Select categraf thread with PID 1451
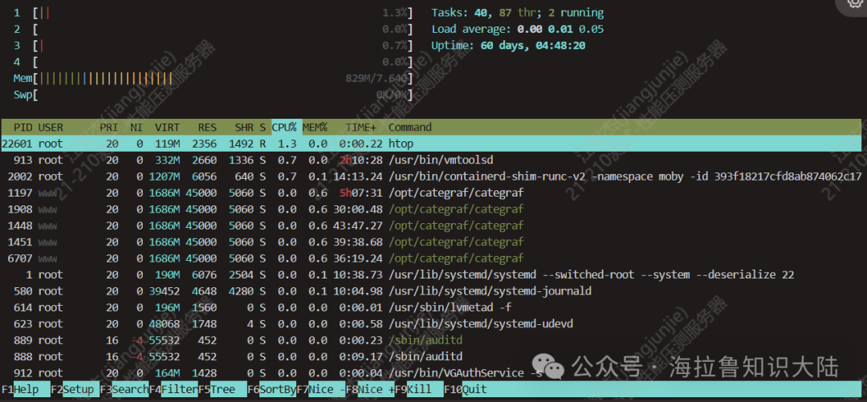 point(431,242)
